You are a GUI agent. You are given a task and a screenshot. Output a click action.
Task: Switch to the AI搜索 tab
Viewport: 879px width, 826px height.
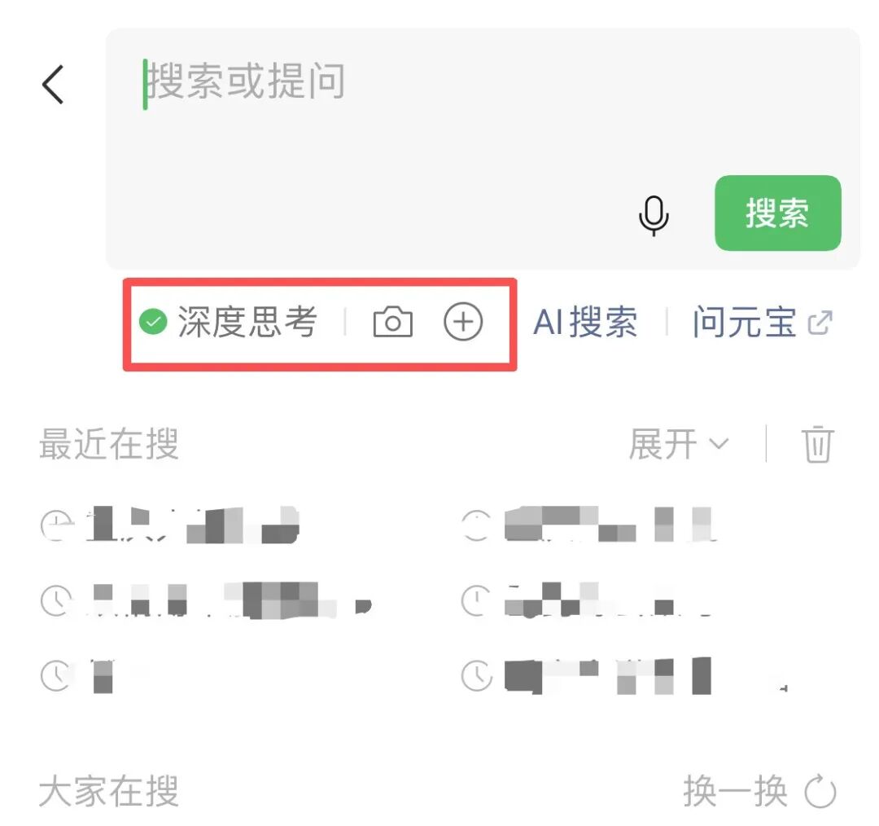click(x=585, y=323)
